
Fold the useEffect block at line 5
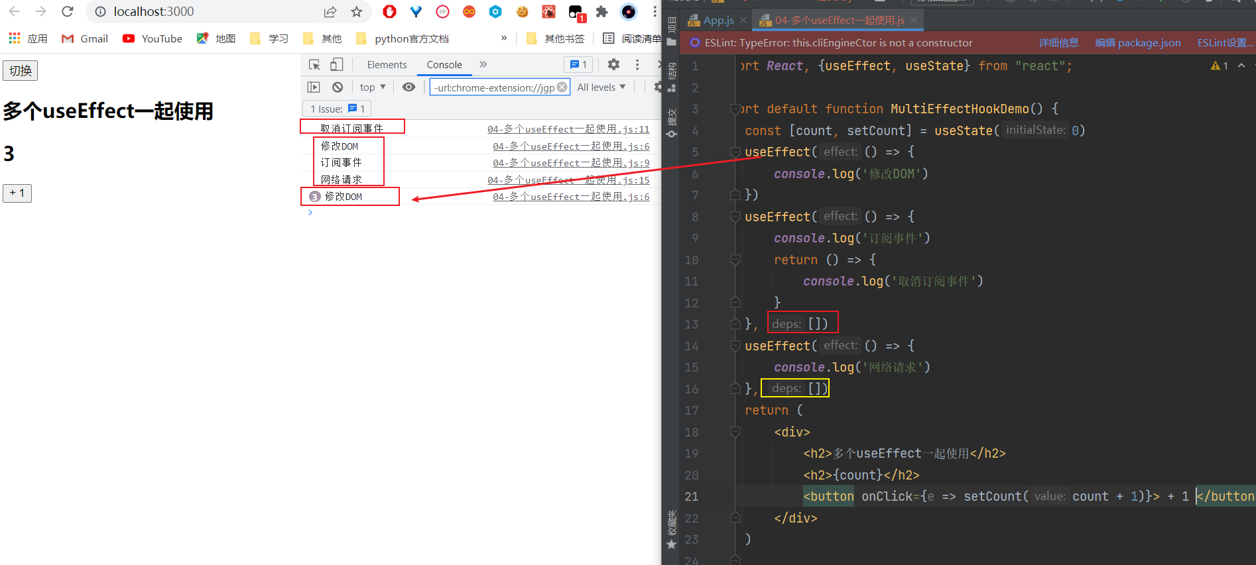[x=735, y=152]
